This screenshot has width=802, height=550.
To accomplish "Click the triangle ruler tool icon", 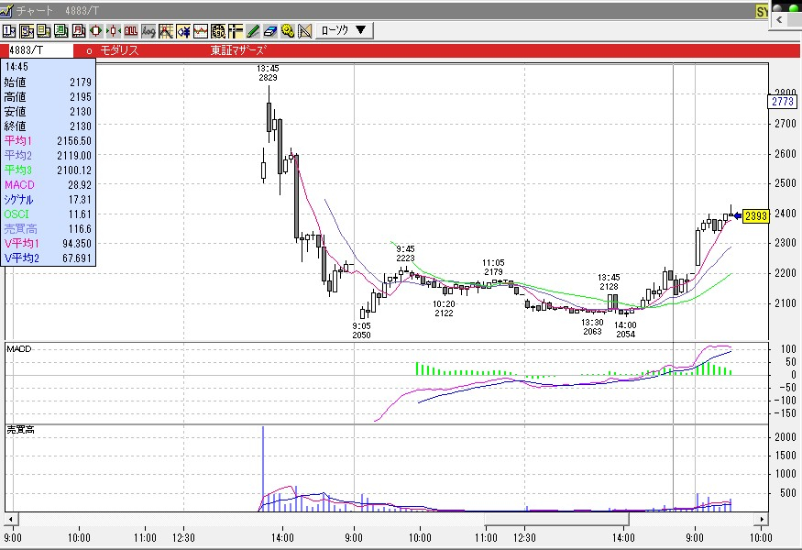I will [305, 31].
